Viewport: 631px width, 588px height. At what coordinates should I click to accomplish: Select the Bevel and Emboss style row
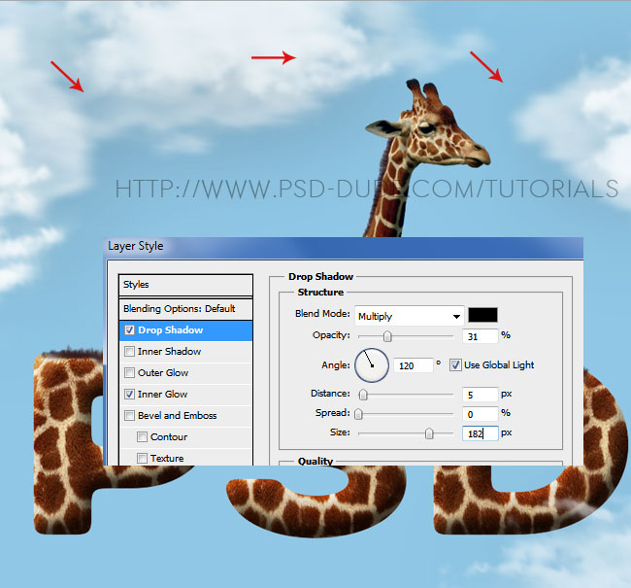186,416
